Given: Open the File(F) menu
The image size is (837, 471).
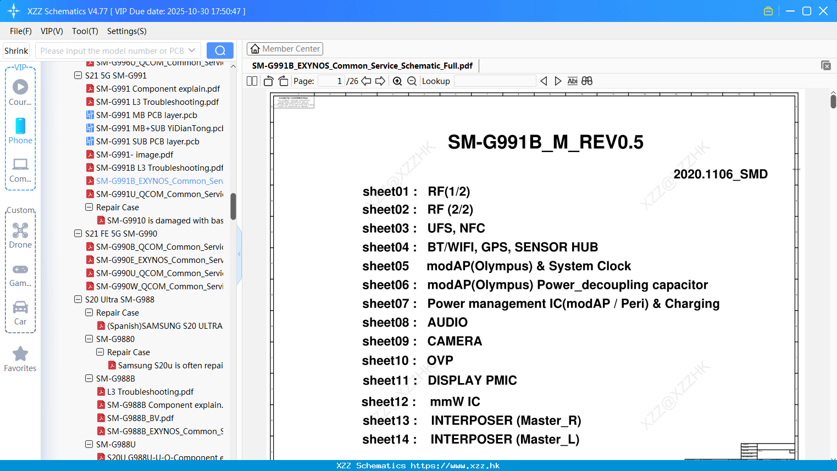Looking at the screenshot, I should click(21, 31).
